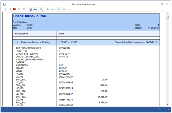Go to first page of report

point(5,9)
